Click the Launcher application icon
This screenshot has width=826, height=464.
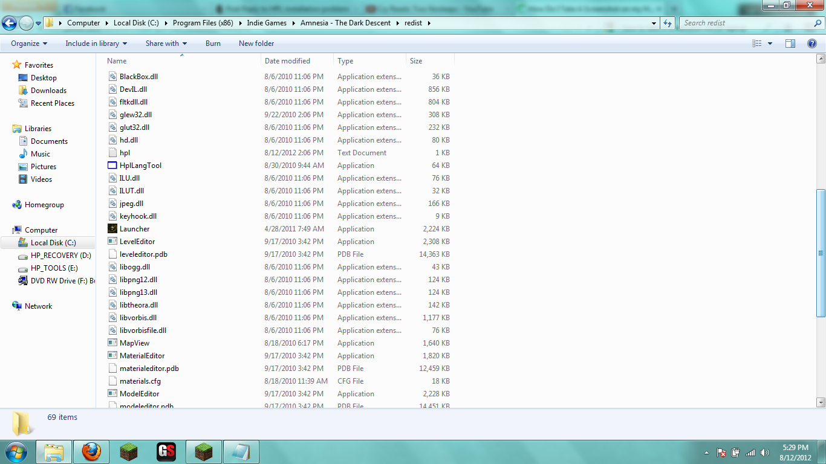pyautogui.click(x=112, y=229)
